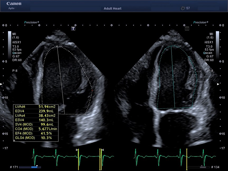Select the EDV4 measurement value
This screenshot has height=171, width=228.
45,111
